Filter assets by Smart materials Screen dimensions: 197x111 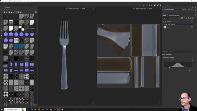click(x=7, y=12)
